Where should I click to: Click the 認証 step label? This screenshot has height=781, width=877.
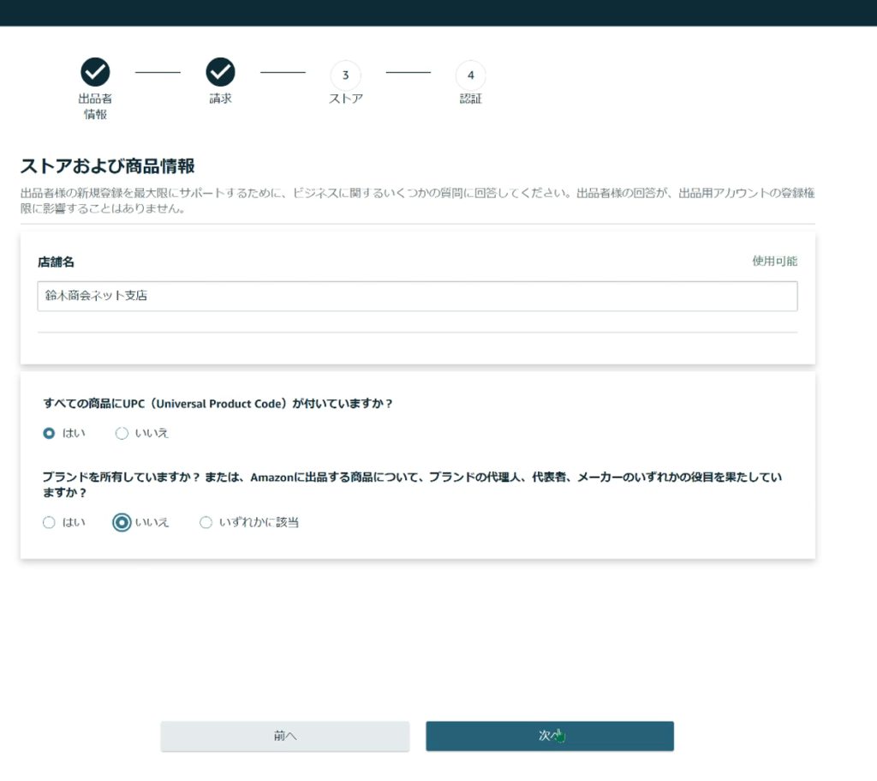tap(470, 99)
